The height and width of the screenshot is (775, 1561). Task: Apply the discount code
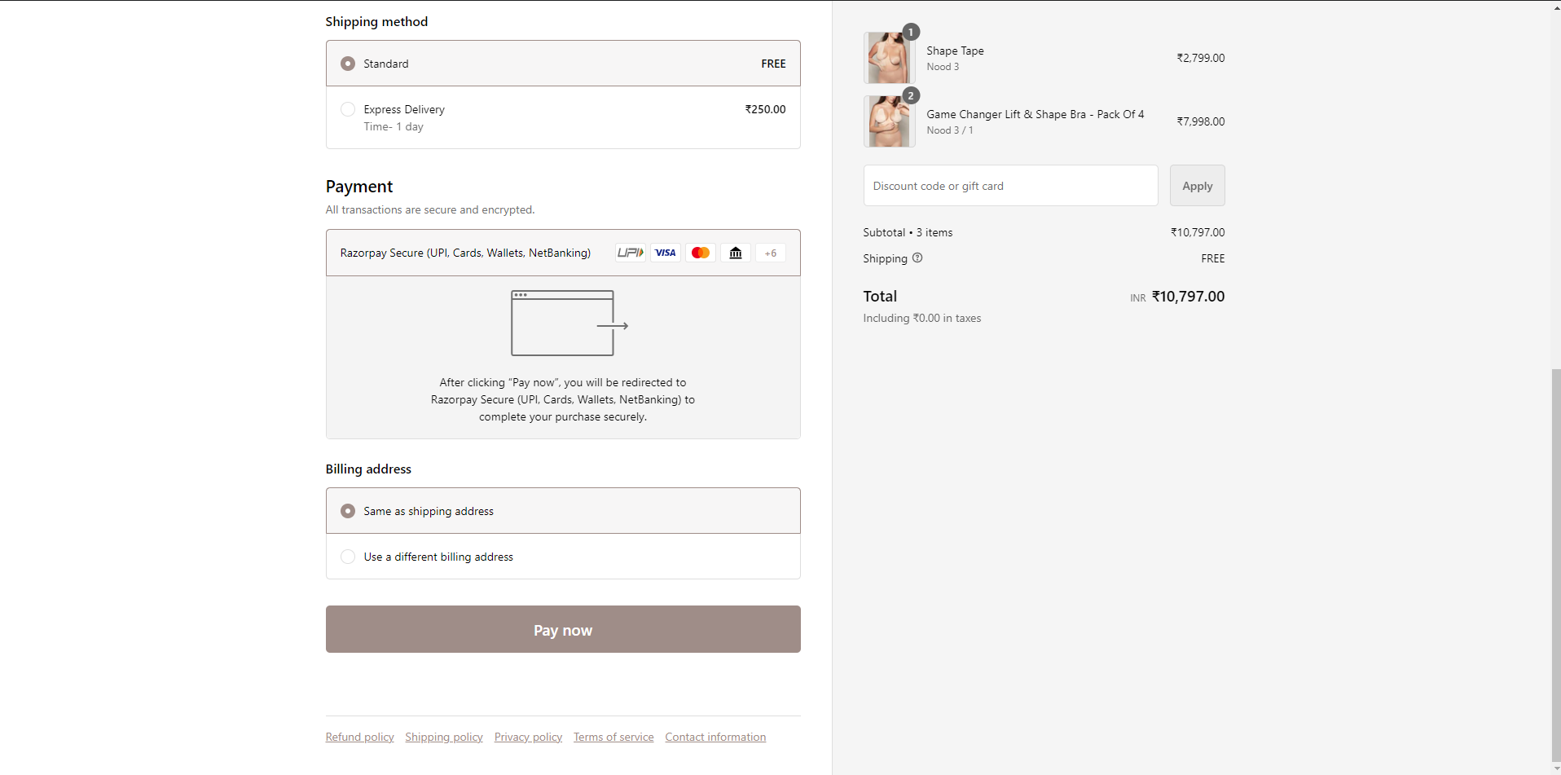tap(1197, 186)
